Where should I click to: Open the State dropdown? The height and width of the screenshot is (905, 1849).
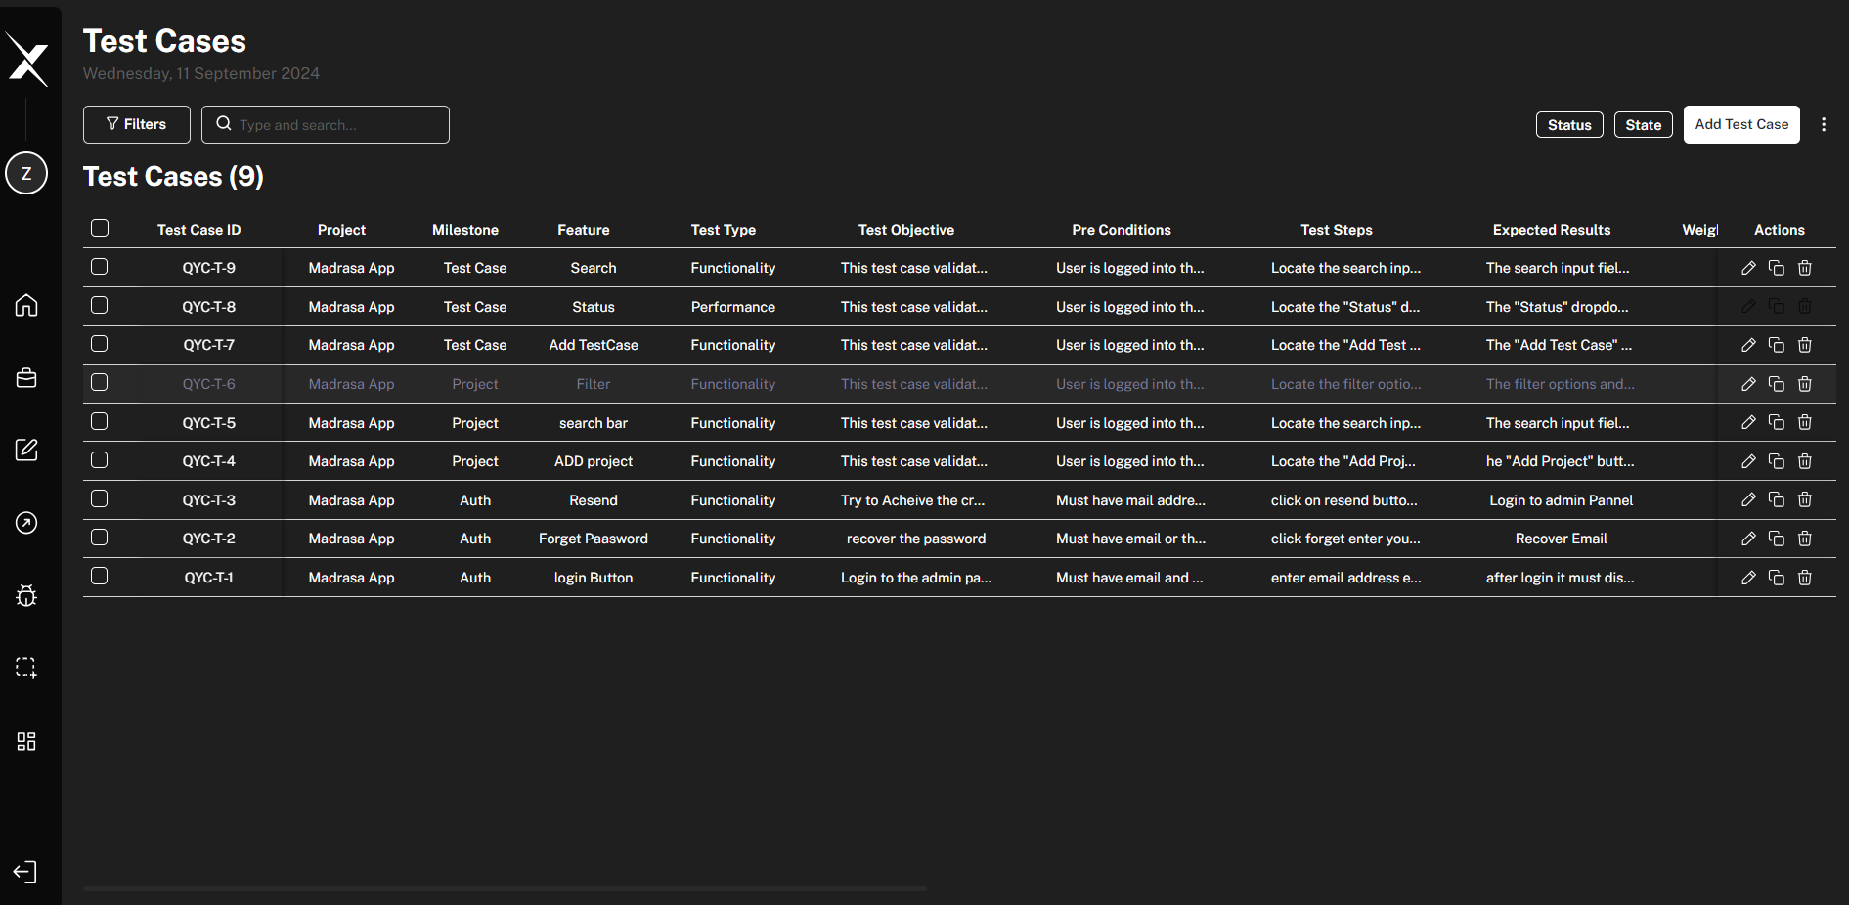(x=1643, y=124)
